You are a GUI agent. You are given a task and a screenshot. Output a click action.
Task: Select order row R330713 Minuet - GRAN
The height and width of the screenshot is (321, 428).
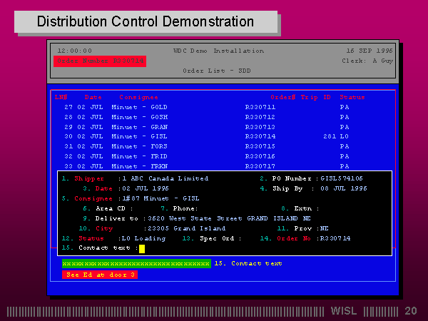pos(207,127)
